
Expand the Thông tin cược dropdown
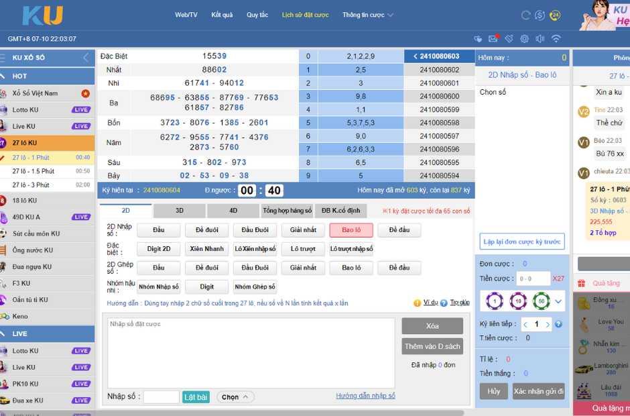[368, 15]
